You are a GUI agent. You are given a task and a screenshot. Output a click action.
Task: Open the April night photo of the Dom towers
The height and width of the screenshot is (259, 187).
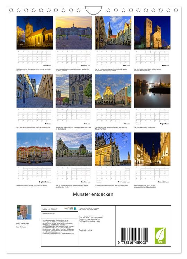click(x=152, y=33)
